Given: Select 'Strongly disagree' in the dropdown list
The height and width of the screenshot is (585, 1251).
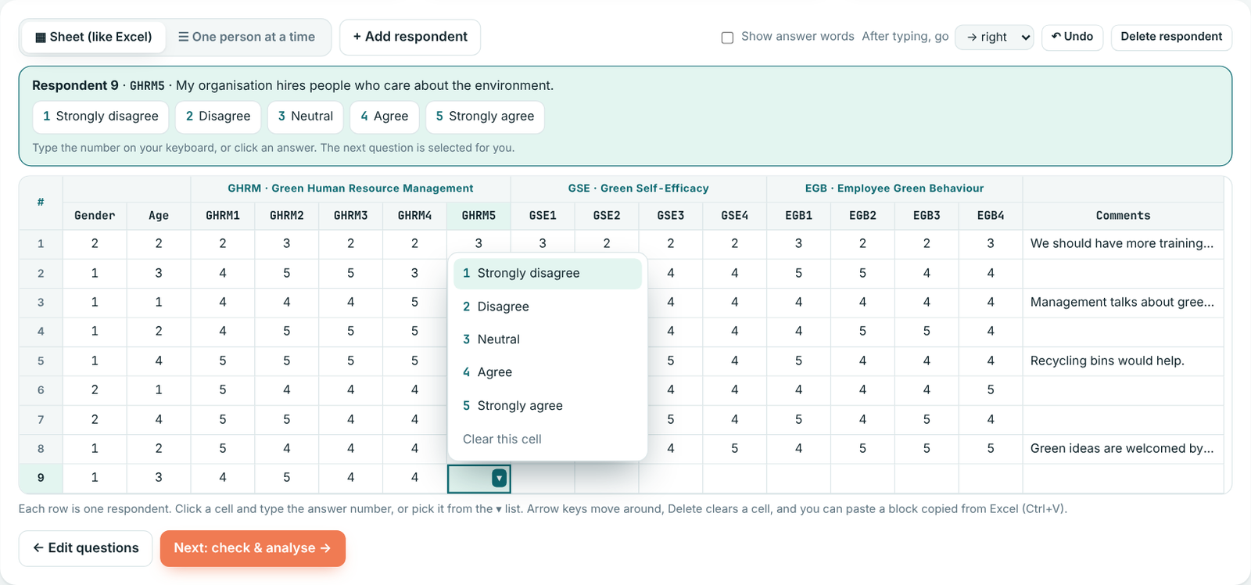Looking at the screenshot, I should 547,274.
